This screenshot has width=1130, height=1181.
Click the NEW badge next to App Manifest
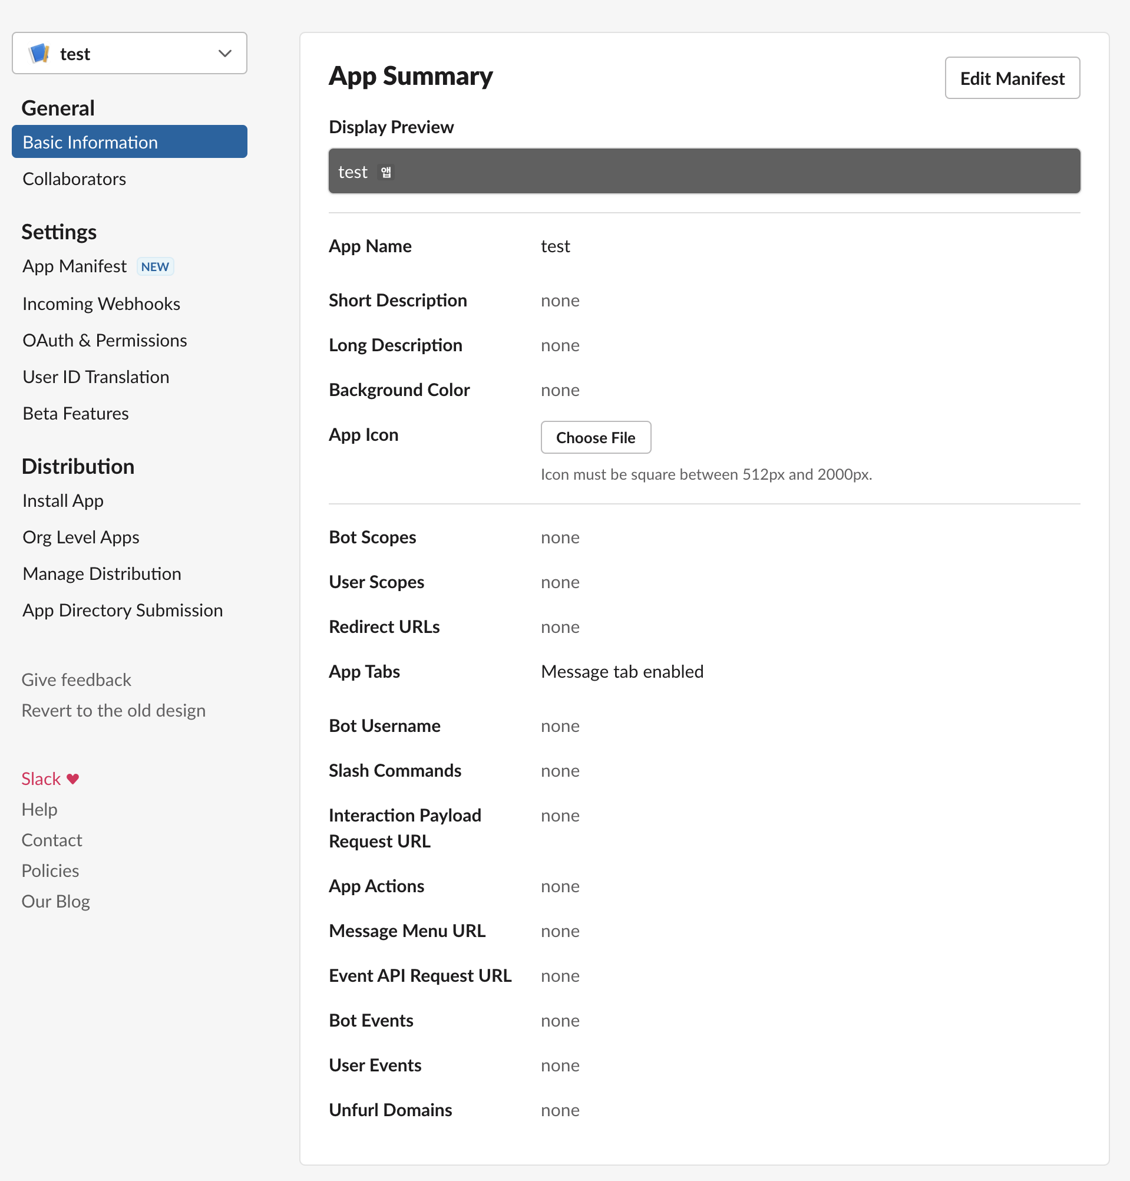click(155, 267)
